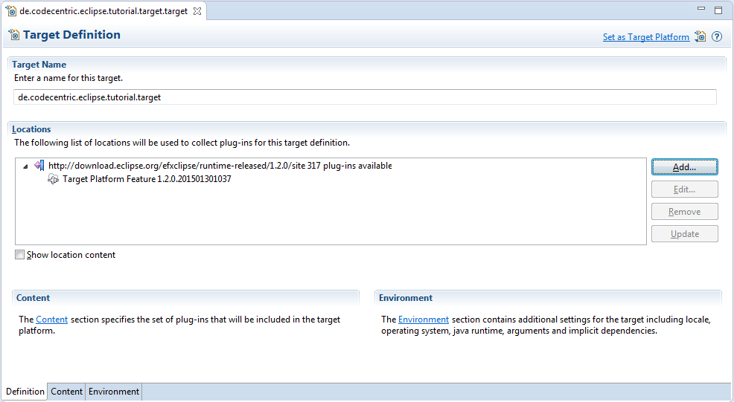Click the update site location icon
The image size is (734, 402).
(x=39, y=166)
